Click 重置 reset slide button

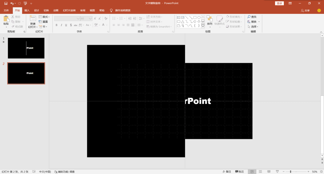43,22
